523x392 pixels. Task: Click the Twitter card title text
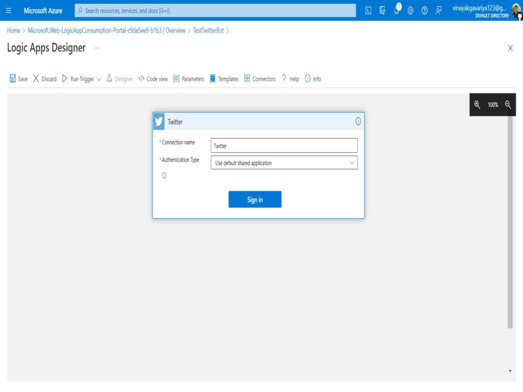tap(175, 122)
